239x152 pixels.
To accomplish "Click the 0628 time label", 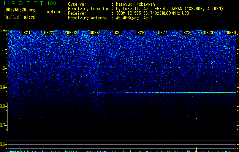I will coord(186,33).
